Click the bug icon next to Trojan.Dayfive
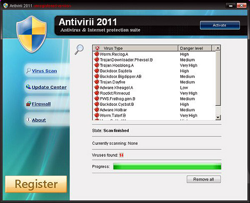This screenshot has height=203, width=250. tap(97, 82)
